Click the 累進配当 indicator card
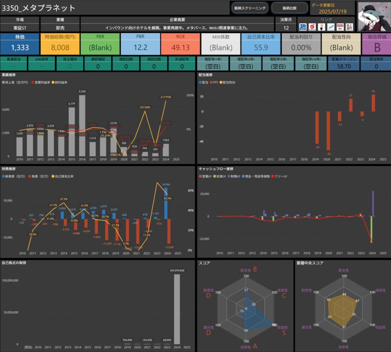The height and width of the screenshot is (352, 391). (x=14, y=63)
